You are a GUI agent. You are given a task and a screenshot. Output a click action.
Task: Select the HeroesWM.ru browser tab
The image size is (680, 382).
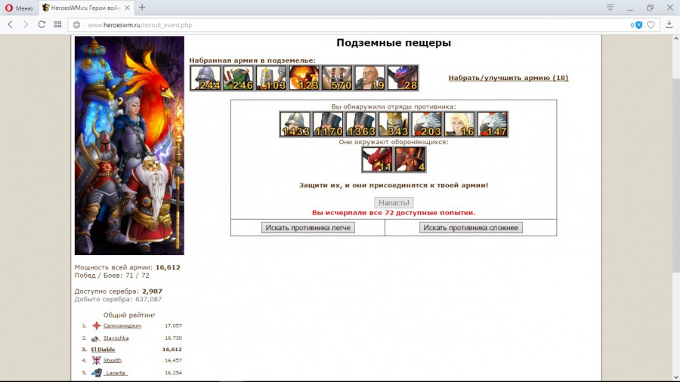(85, 8)
